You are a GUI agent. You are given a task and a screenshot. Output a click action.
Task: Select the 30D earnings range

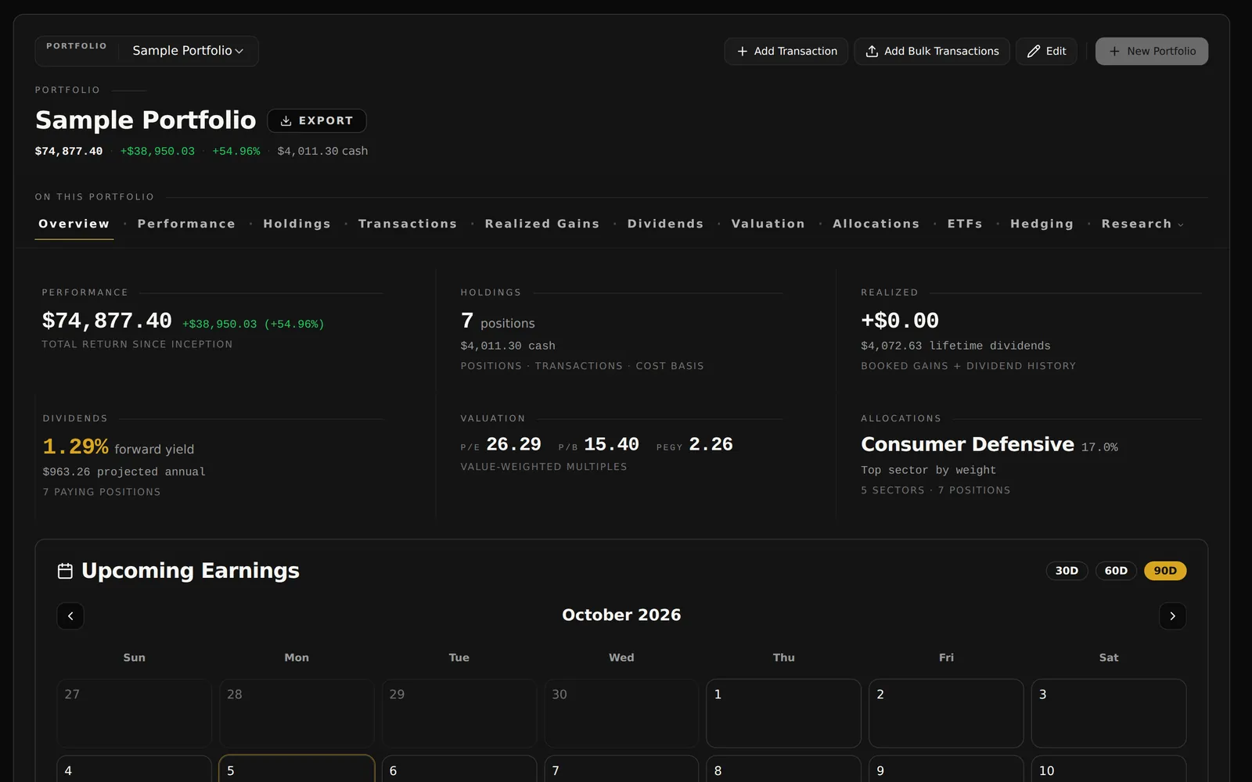[1067, 571]
